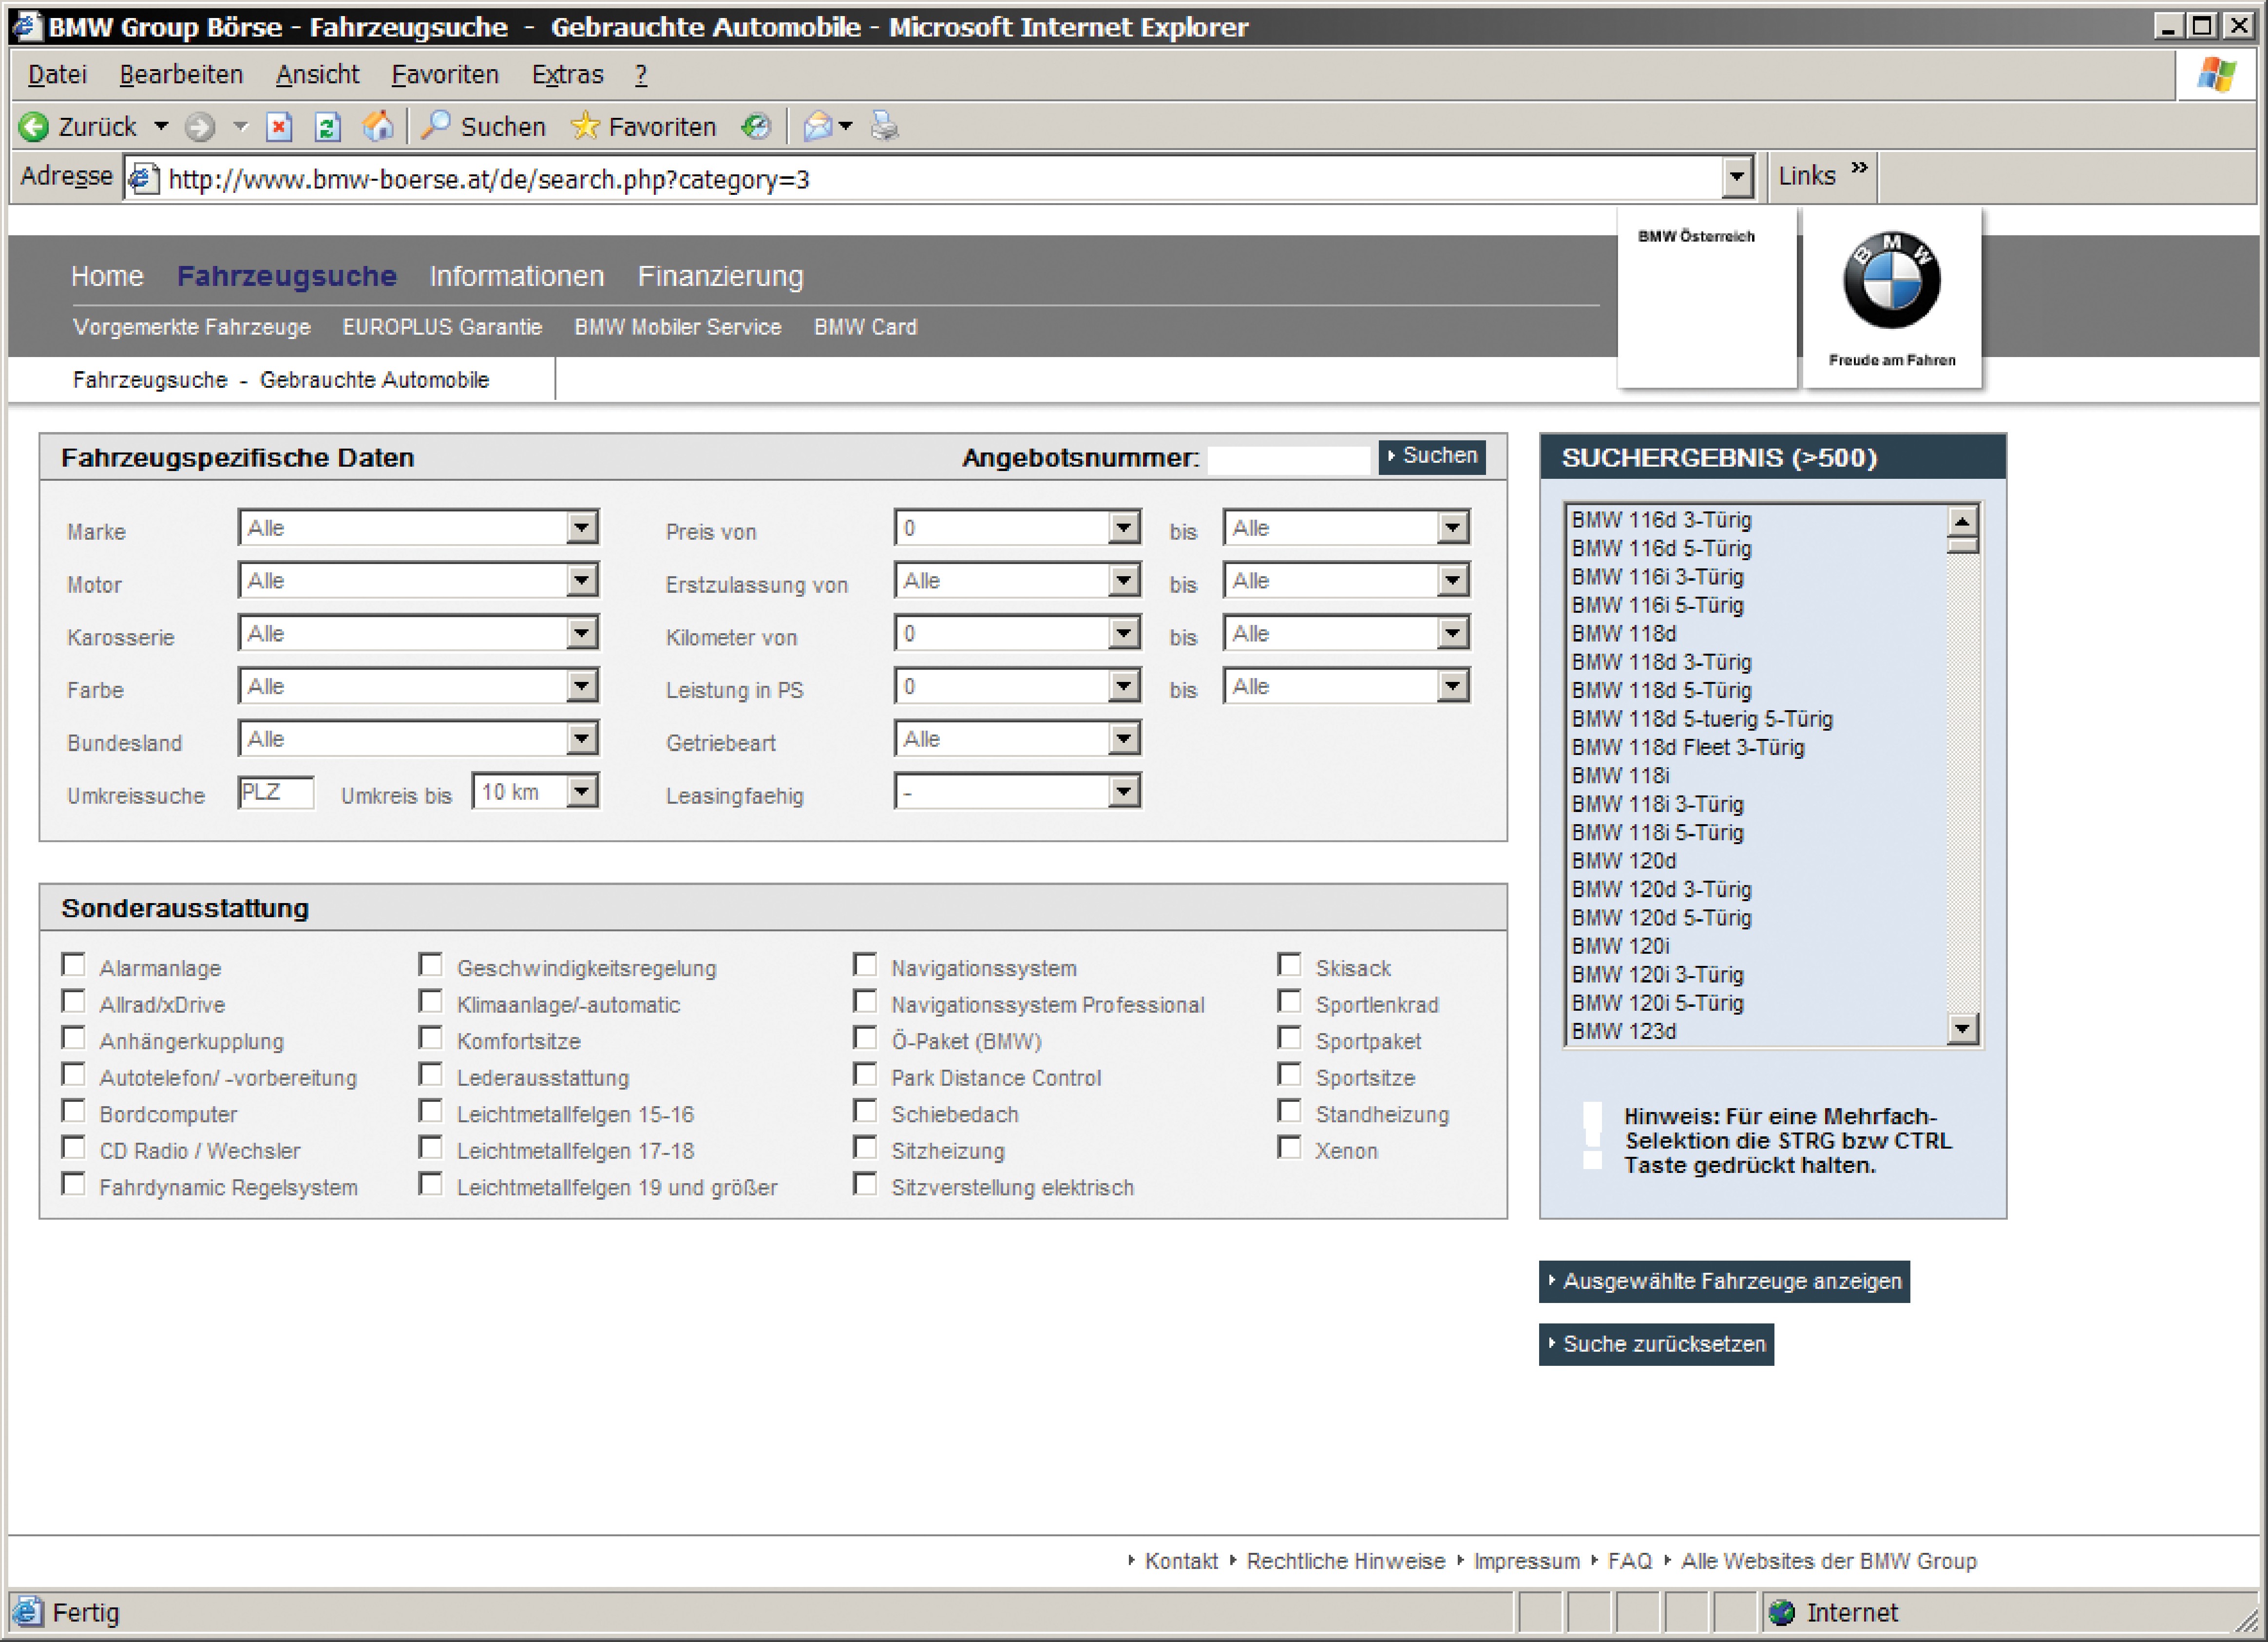Image resolution: width=2268 pixels, height=1642 pixels.
Task: Click Ausgewählte Fahrzeuge anzeigen button
Action: [x=1724, y=1282]
